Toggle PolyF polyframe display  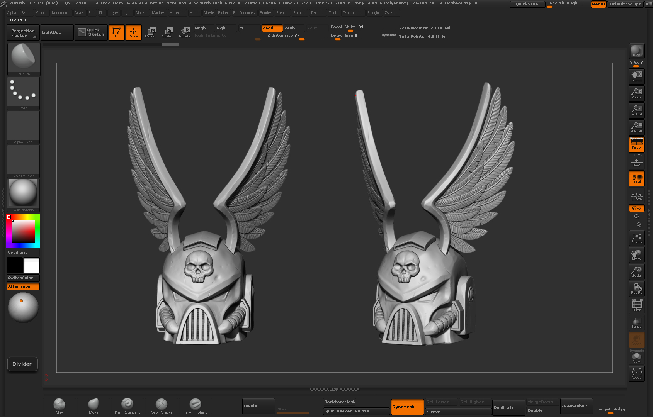(636, 306)
